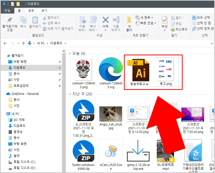Click 열기 (Open) in ribbon

[178, 18]
